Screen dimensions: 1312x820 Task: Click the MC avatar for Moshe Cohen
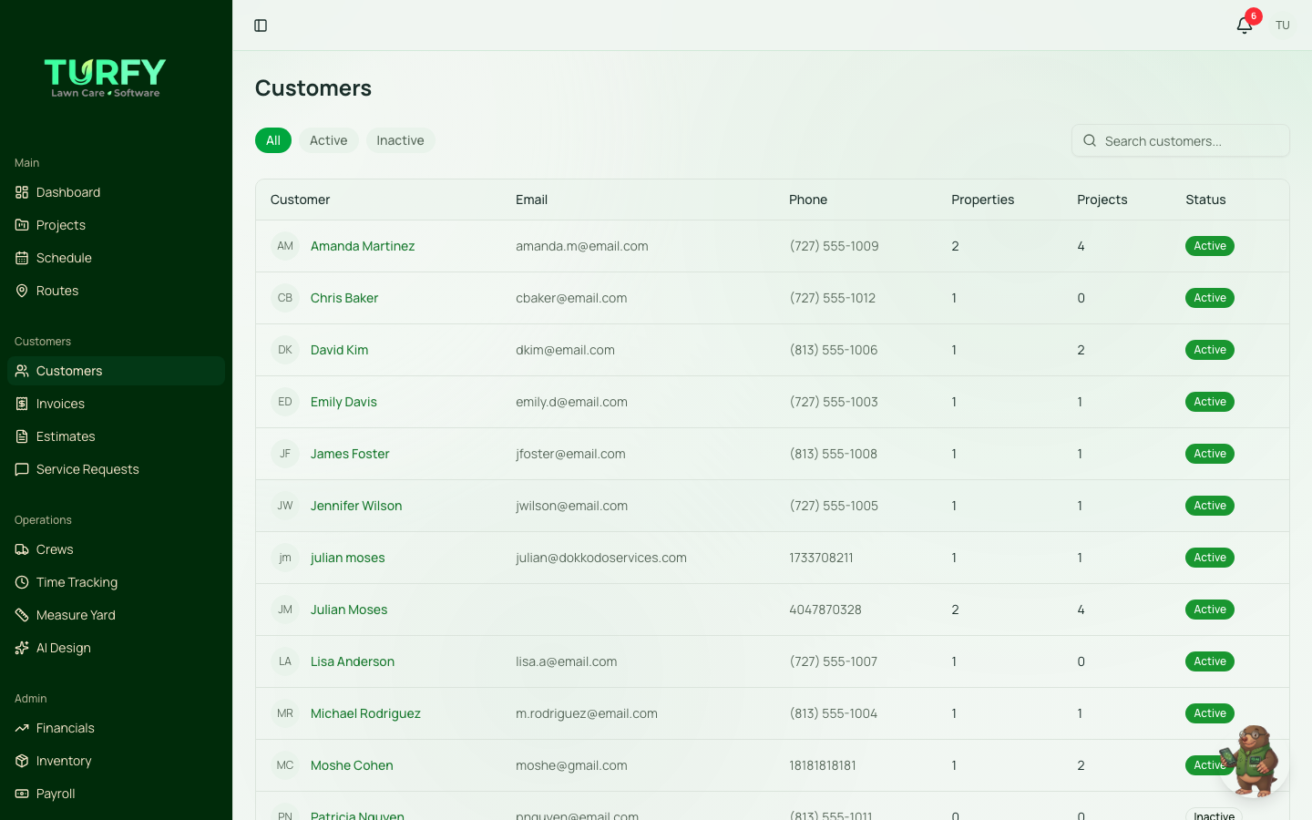285,765
